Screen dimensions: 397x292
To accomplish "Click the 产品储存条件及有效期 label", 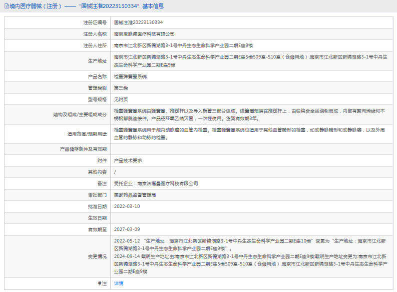I will click(x=83, y=149).
